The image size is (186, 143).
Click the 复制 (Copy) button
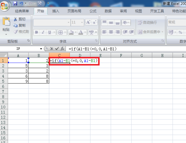(x=19, y=25)
